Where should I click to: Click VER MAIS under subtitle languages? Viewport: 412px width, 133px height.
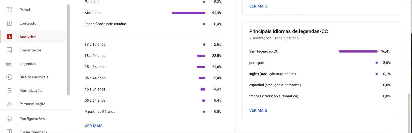pyautogui.click(x=258, y=110)
